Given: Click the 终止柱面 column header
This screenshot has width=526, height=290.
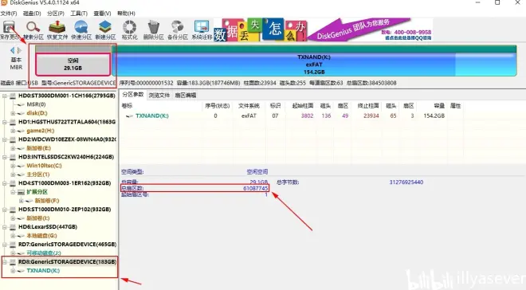Looking at the screenshot, I should click(x=368, y=106).
